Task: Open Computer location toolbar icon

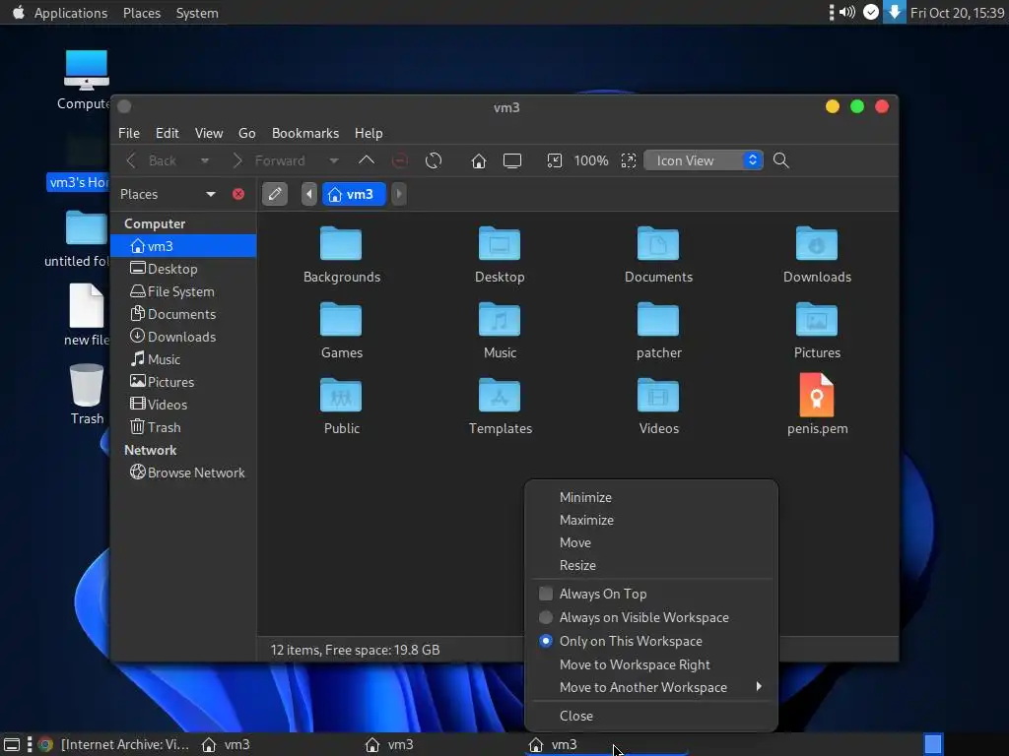Action: [x=512, y=160]
